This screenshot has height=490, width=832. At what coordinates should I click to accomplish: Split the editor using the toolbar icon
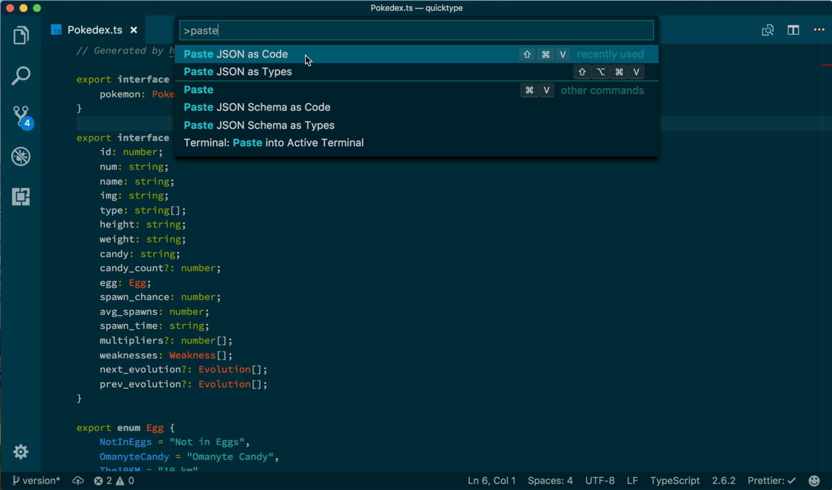793,30
